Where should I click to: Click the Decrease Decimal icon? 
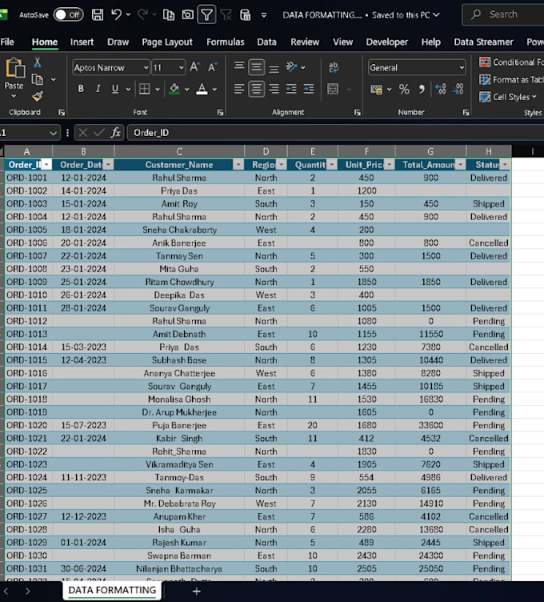click(x=458, y=90)
